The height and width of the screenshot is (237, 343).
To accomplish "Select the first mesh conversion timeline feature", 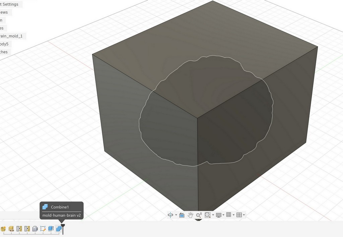I will [19, 229].
